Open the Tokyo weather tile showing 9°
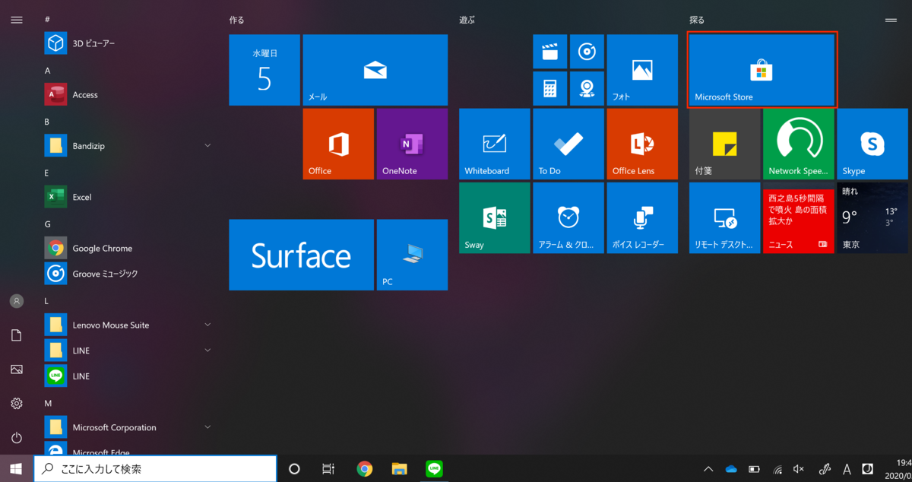This screenshot has width=912, height=482. tap(872, 217)
